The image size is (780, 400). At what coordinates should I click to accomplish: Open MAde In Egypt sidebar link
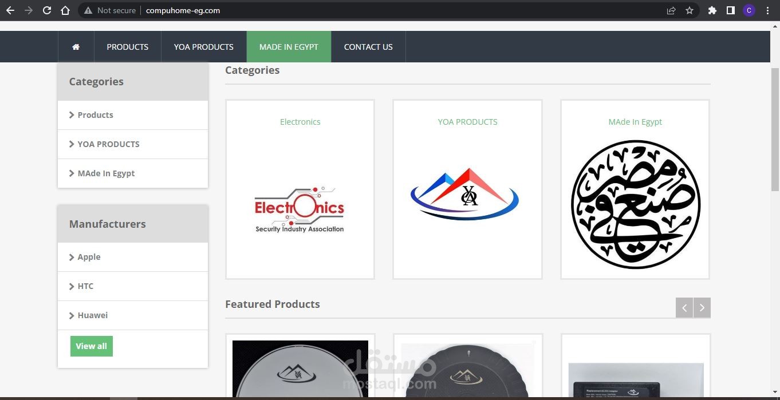106,173
